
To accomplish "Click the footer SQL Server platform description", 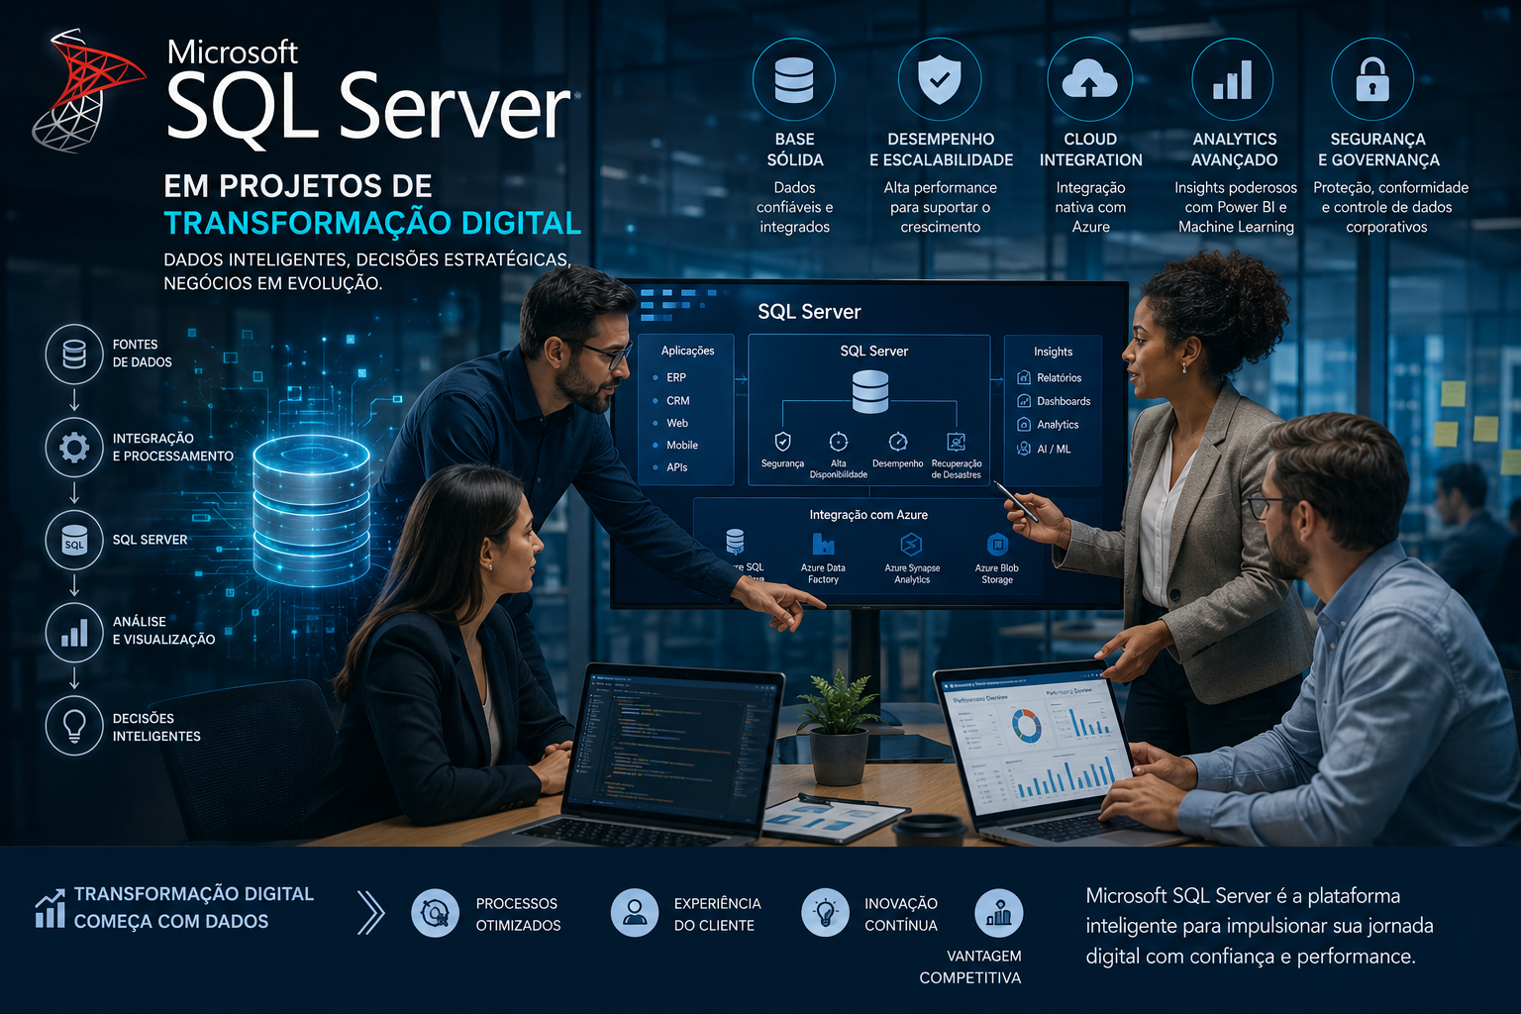I will (1259, 926).
